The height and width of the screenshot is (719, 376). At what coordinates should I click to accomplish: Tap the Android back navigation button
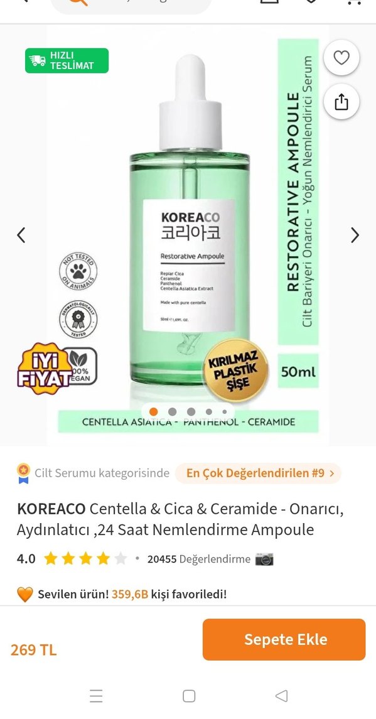coord(281,696)
